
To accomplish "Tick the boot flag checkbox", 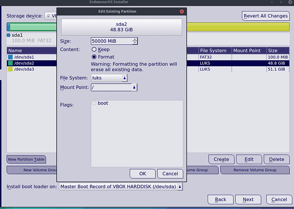I will (94, 103).
